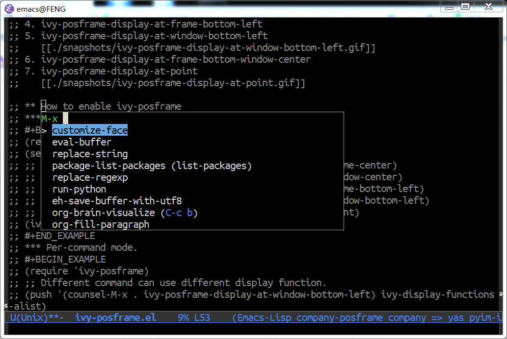Choose eval-buffer from the M-x candidates
The width and height of the screenshot is (507, 339).
click(81, 142)
